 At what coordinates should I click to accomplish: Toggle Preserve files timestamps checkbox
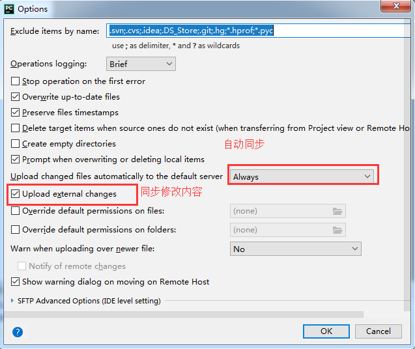(15, 112)
